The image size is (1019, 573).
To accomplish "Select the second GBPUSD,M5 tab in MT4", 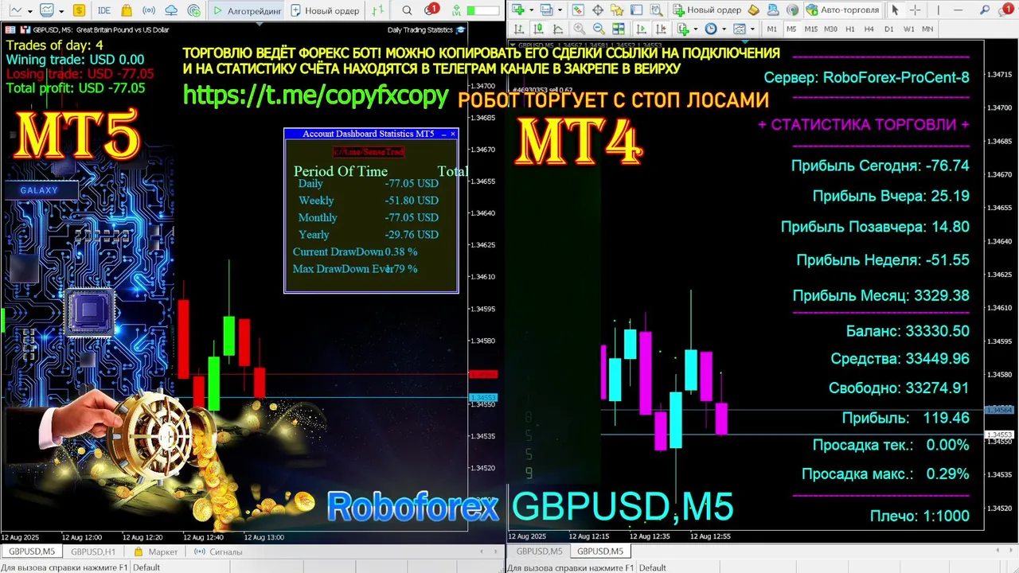I will [x=600, y=551].
